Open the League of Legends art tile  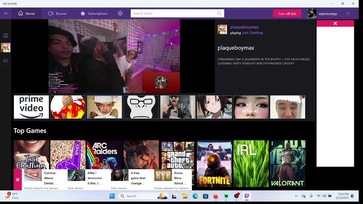point(141,154)
